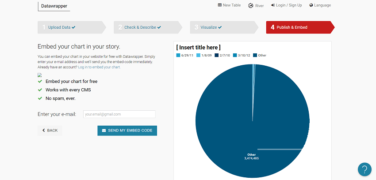376x180 pixels.
Task: Click the BACK button
Action: [x=50, y=131]
